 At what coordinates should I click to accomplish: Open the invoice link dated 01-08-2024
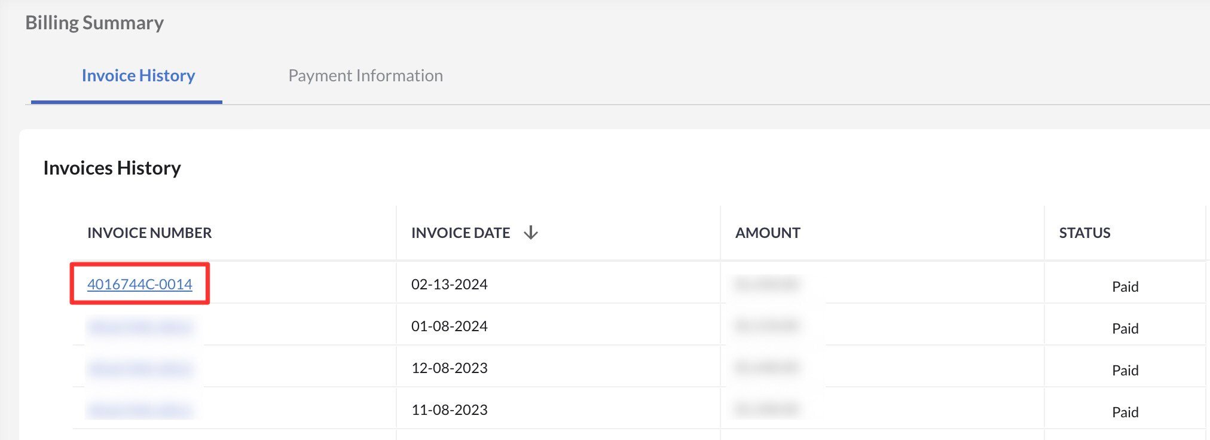(140, 326)
